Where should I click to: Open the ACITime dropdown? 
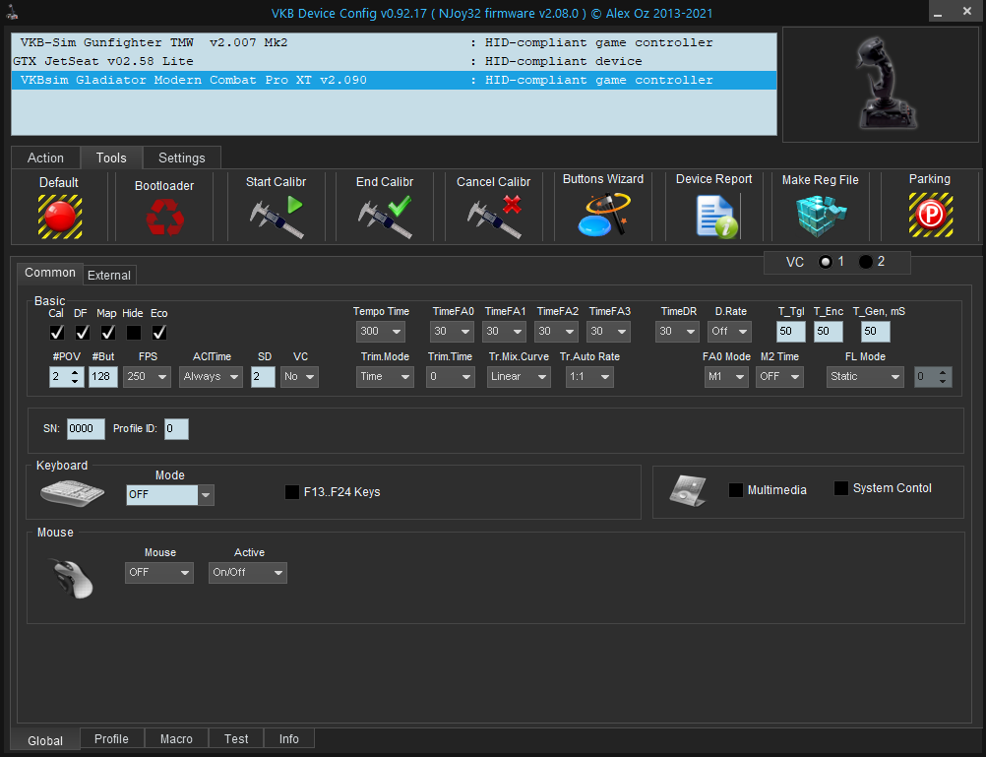[211, 377]
